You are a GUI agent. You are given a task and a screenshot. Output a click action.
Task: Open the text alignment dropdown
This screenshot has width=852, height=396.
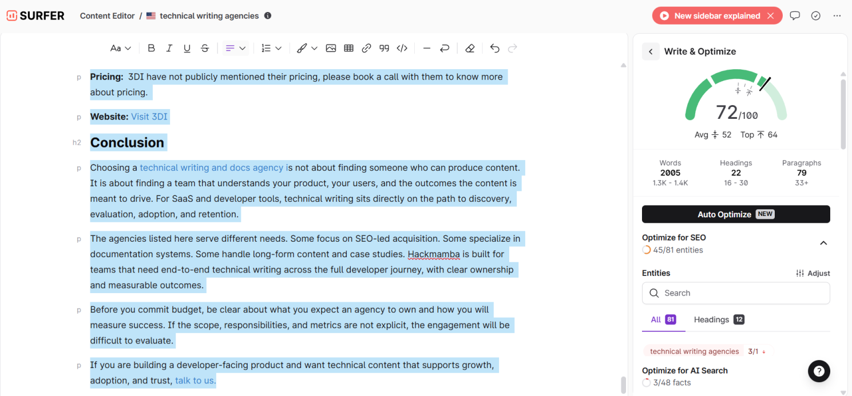click(235, 49)
